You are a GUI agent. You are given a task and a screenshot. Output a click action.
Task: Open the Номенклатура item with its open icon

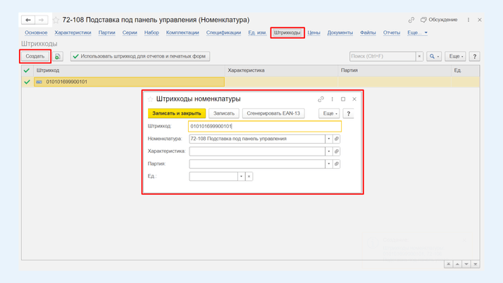(337, 139)
